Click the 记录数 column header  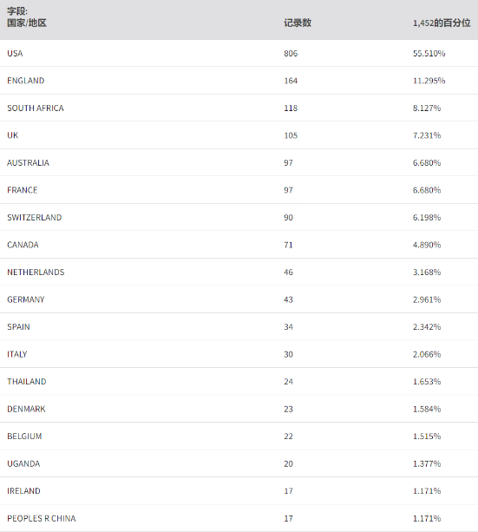tap(298, 23)
